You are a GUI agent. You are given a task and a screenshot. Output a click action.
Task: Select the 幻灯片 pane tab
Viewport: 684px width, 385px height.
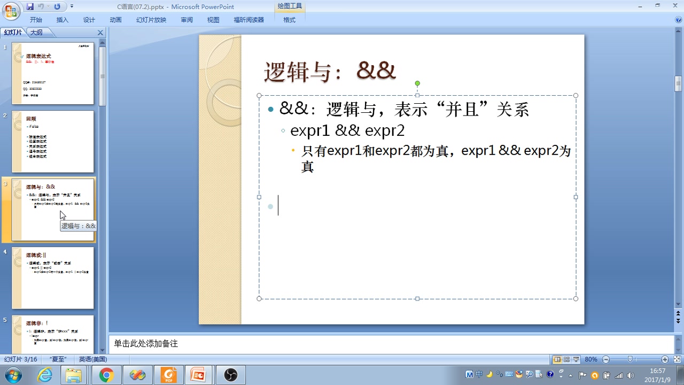[13, 33]
